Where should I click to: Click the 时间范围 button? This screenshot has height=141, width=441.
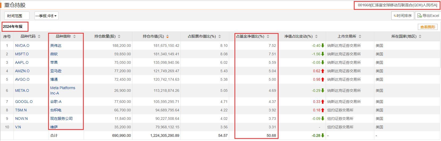click(x=17, y=16)
